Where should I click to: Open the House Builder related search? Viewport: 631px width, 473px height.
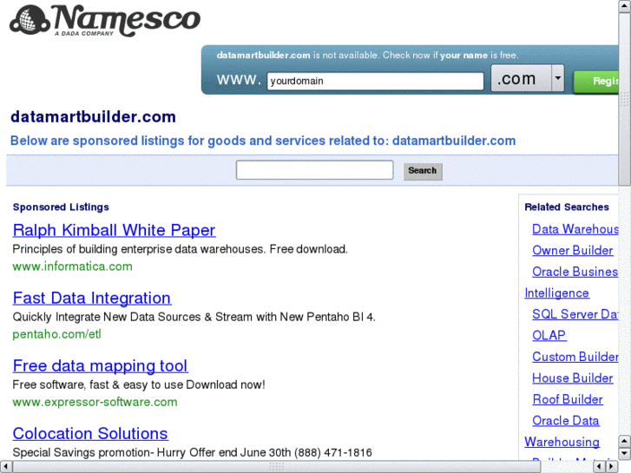[x=572, y=378]
